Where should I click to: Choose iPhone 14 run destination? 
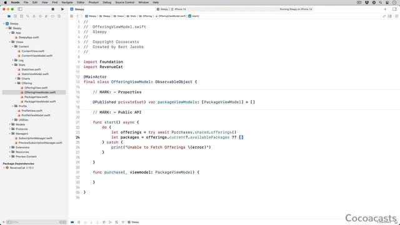179,9
